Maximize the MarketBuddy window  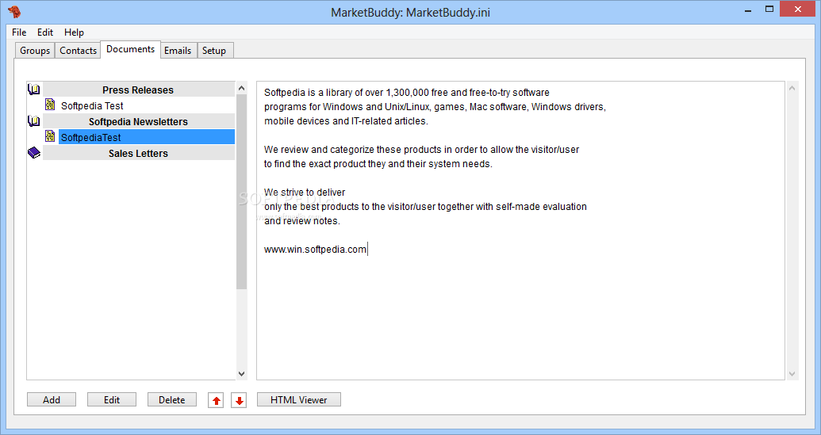coord(769,10)
